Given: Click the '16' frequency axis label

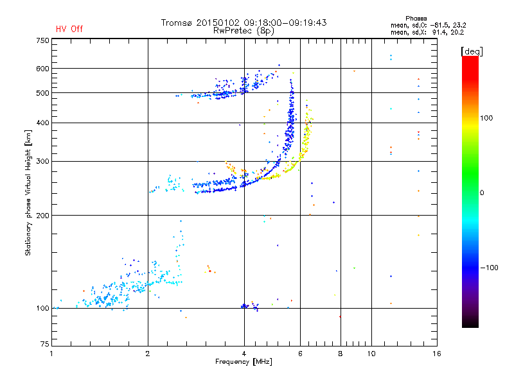Looking at the screenshot, I should click(437, 354).
